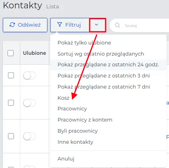Enable favorite switch on third row
The height and width of the screenshot is (168, 169).
29,136
